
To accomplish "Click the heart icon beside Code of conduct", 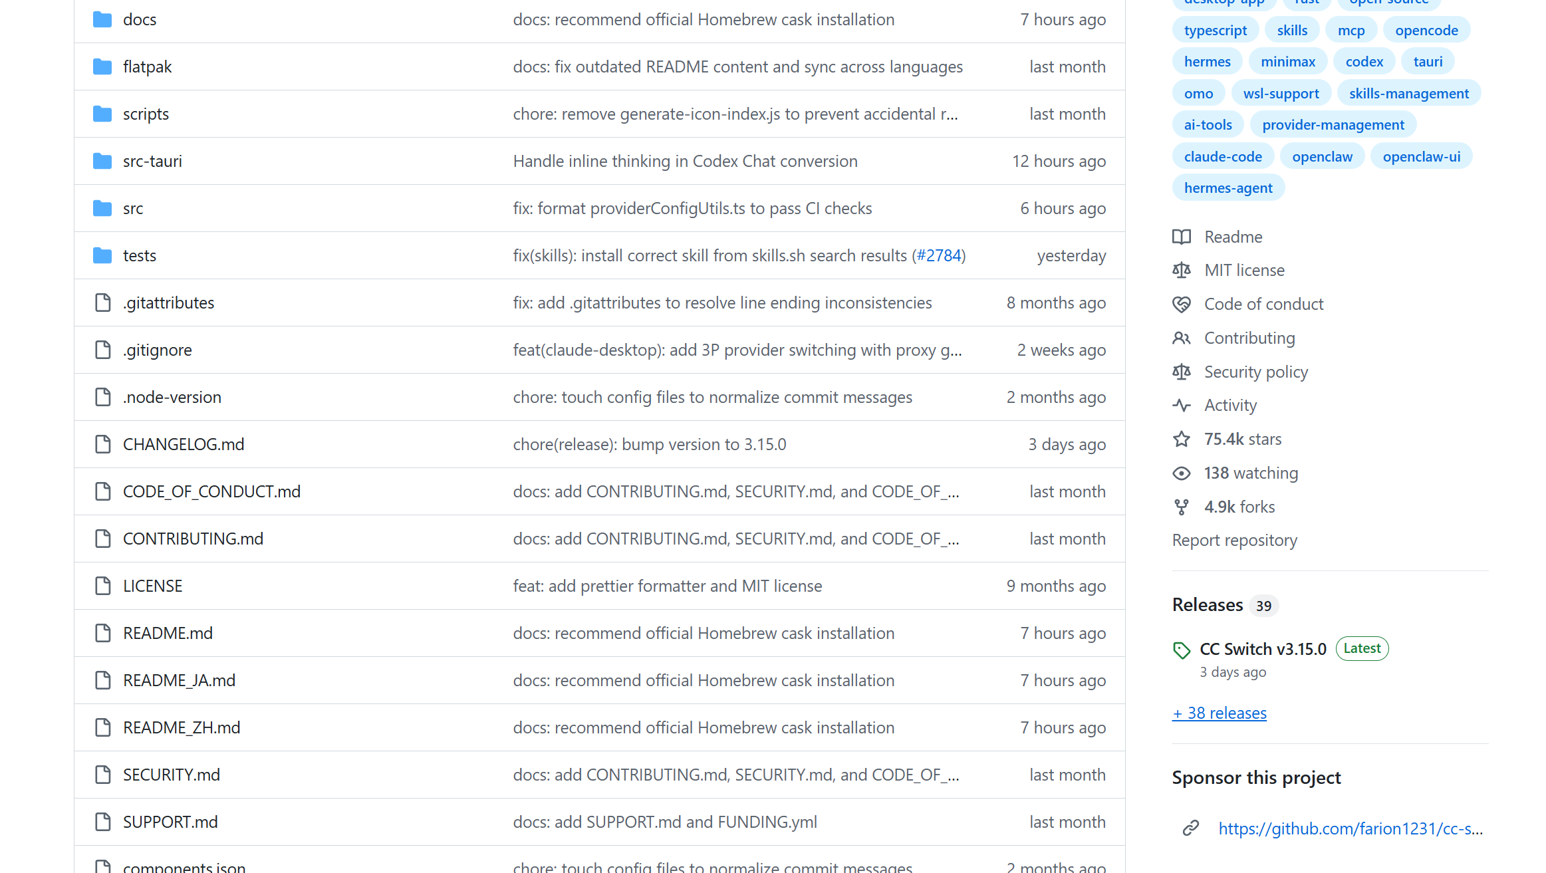I will (1182, 304).
